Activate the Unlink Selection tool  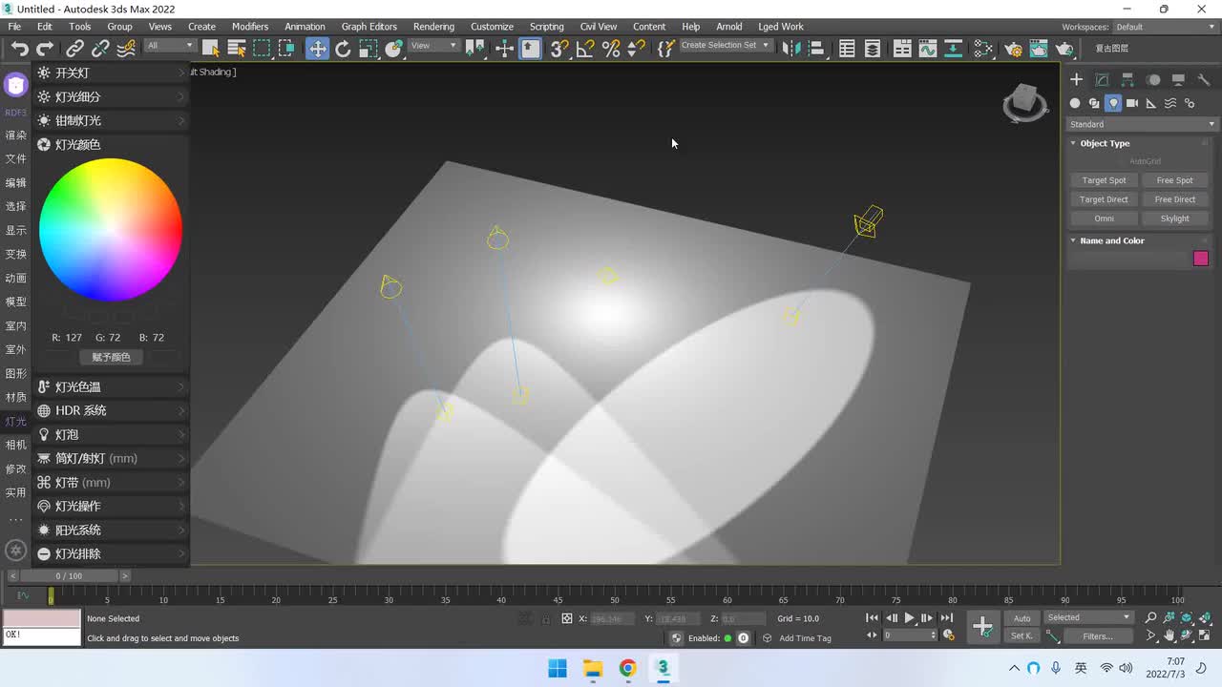(x=100, y=49)
